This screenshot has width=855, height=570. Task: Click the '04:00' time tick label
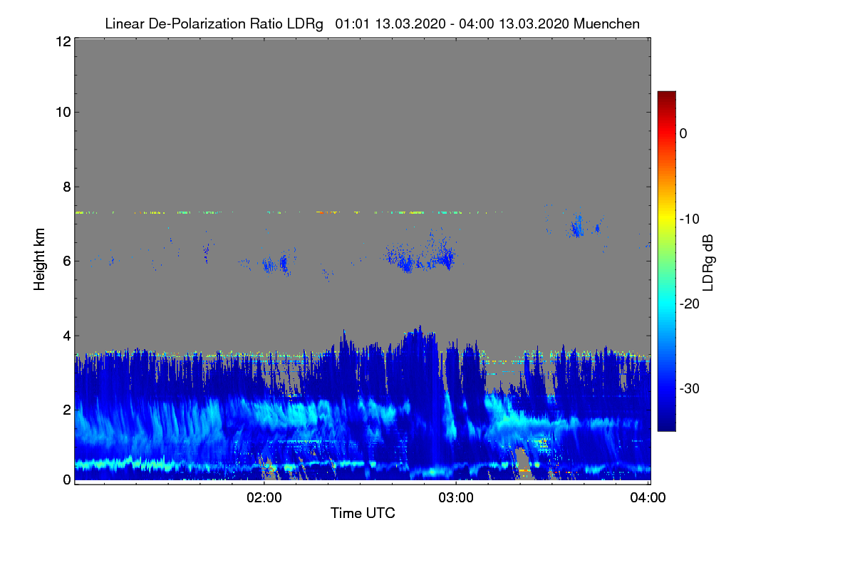tap(649, 498)
